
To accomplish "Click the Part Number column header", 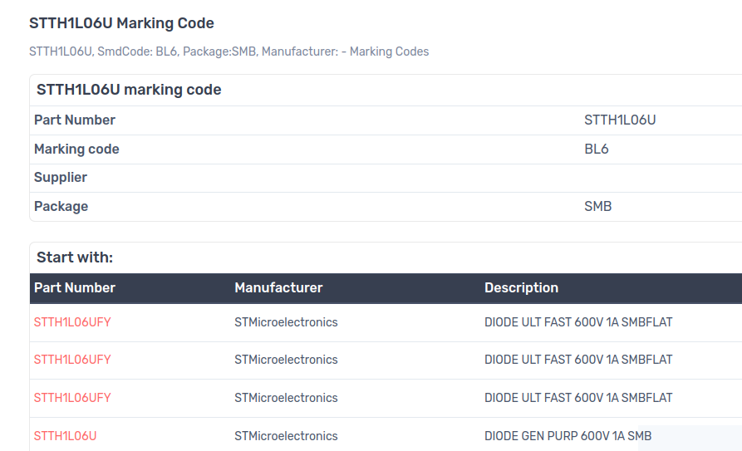I will coord(75,288).
